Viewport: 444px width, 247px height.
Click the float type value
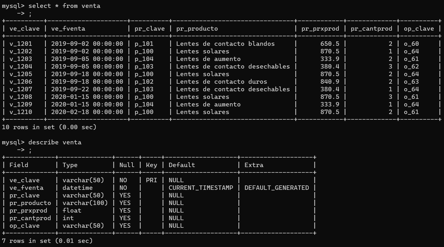72,211
